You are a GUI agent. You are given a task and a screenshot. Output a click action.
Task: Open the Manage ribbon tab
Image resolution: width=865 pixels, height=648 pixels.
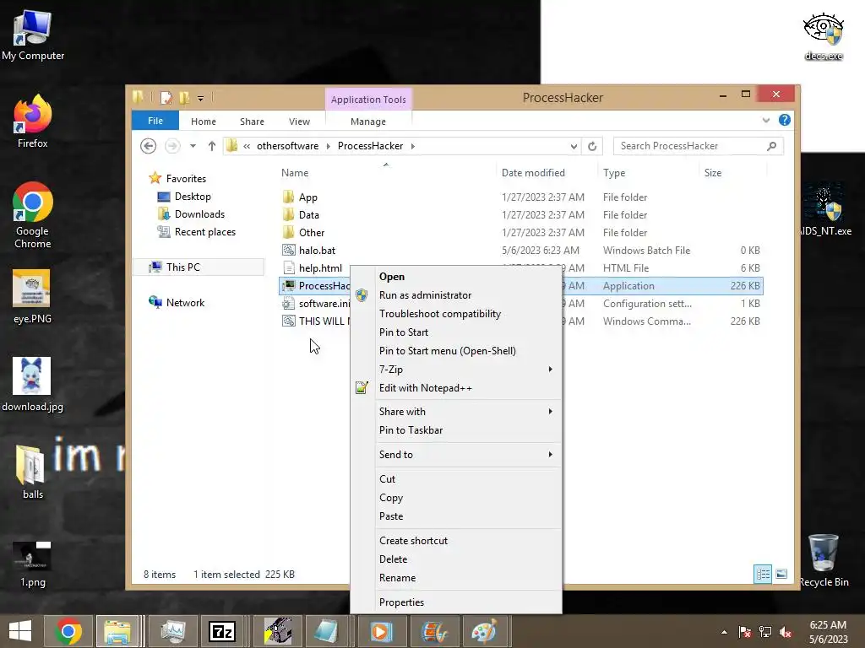368,121
